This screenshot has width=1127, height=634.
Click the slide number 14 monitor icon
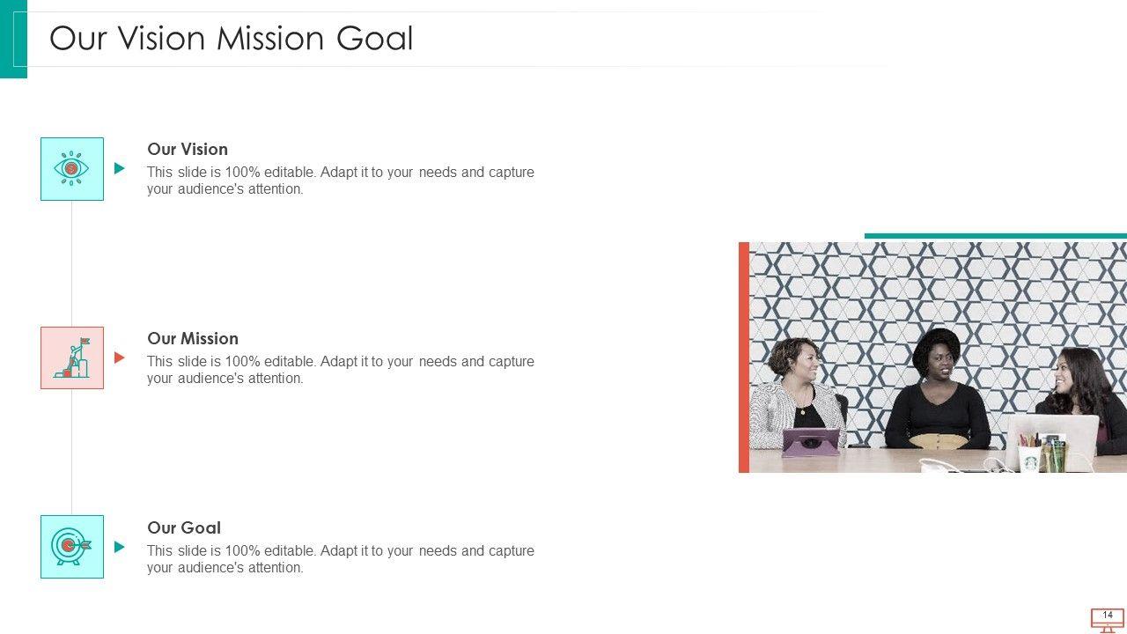[1107, 619]
